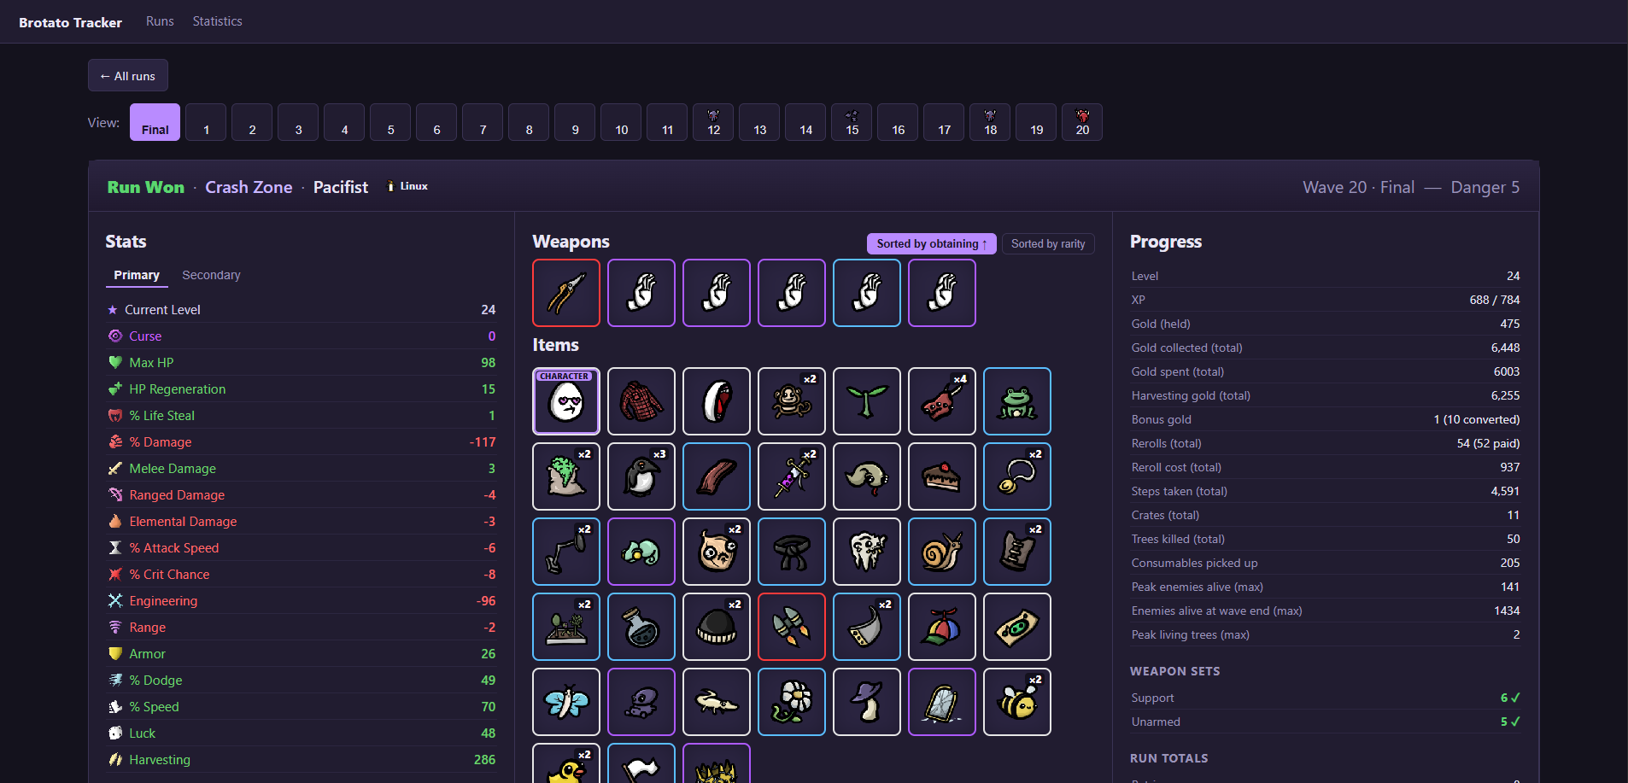
Task: Select the HP Regeneration stat label
Action: coord(178,389)
